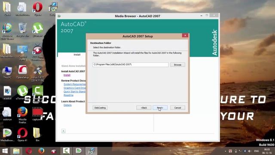Select the uTorrent installer icon next to acadcd

coord(22,93)
